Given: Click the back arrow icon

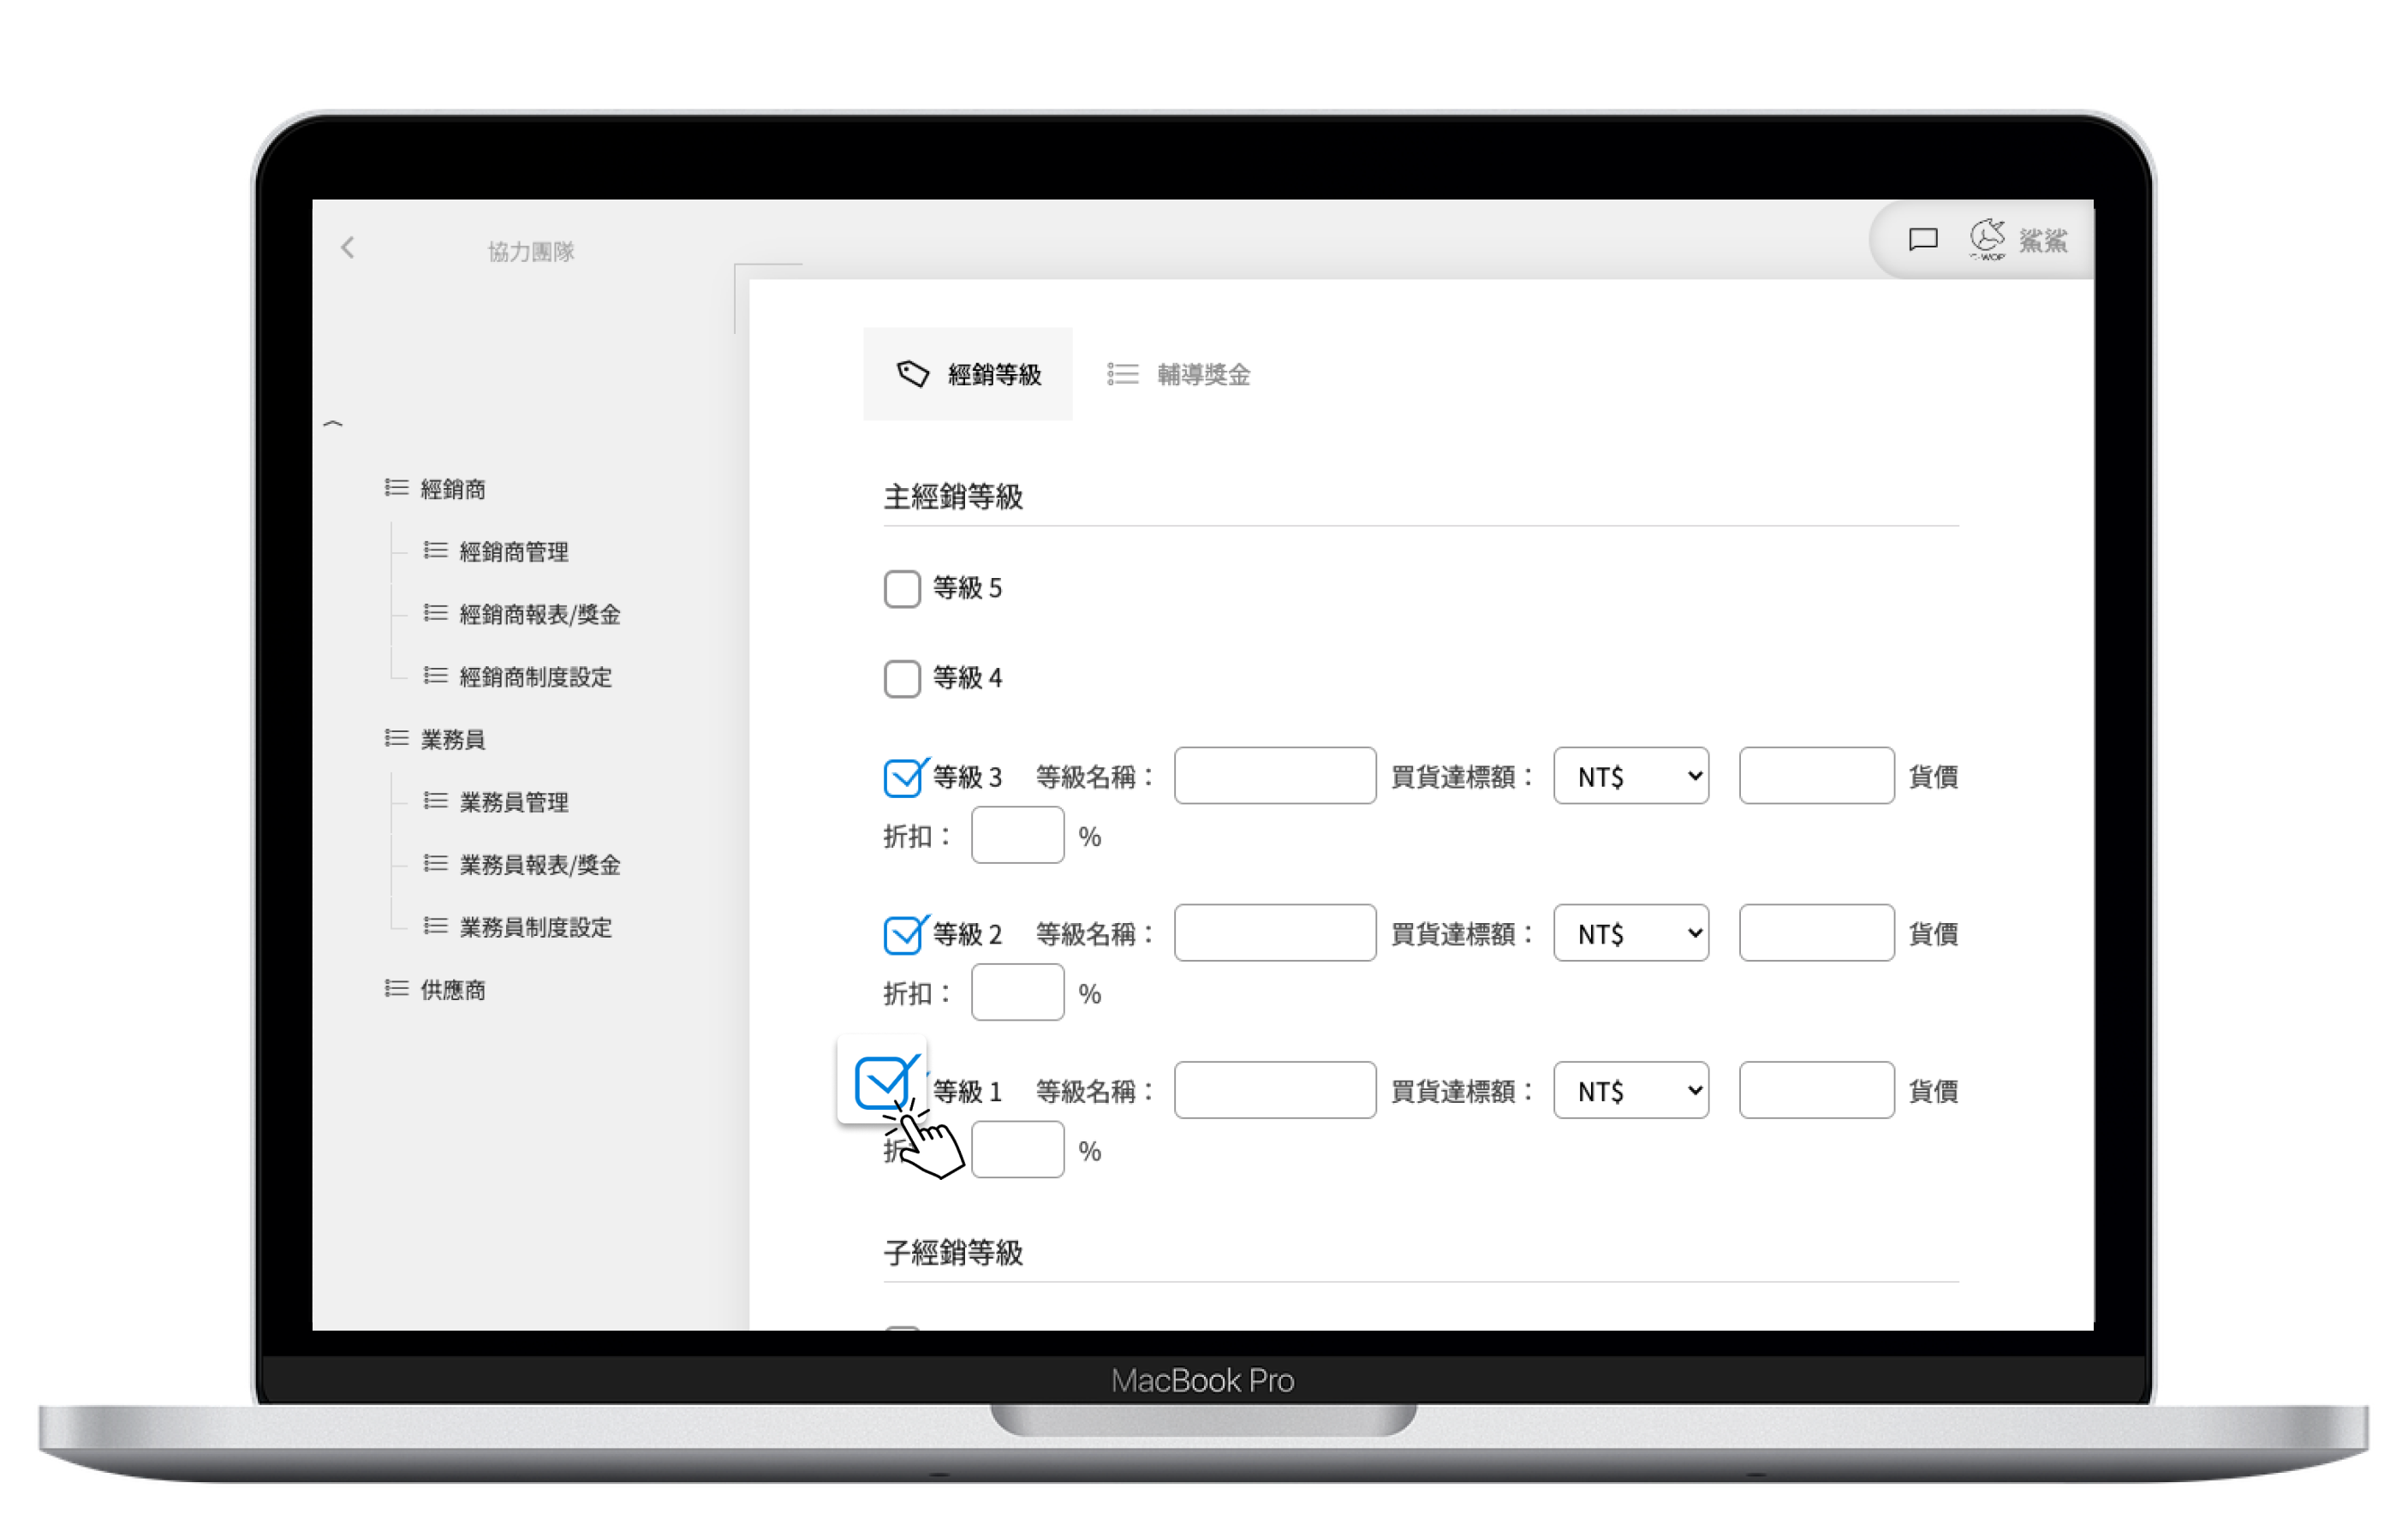Looking at the screenshot, I should [x=348, y=248].
